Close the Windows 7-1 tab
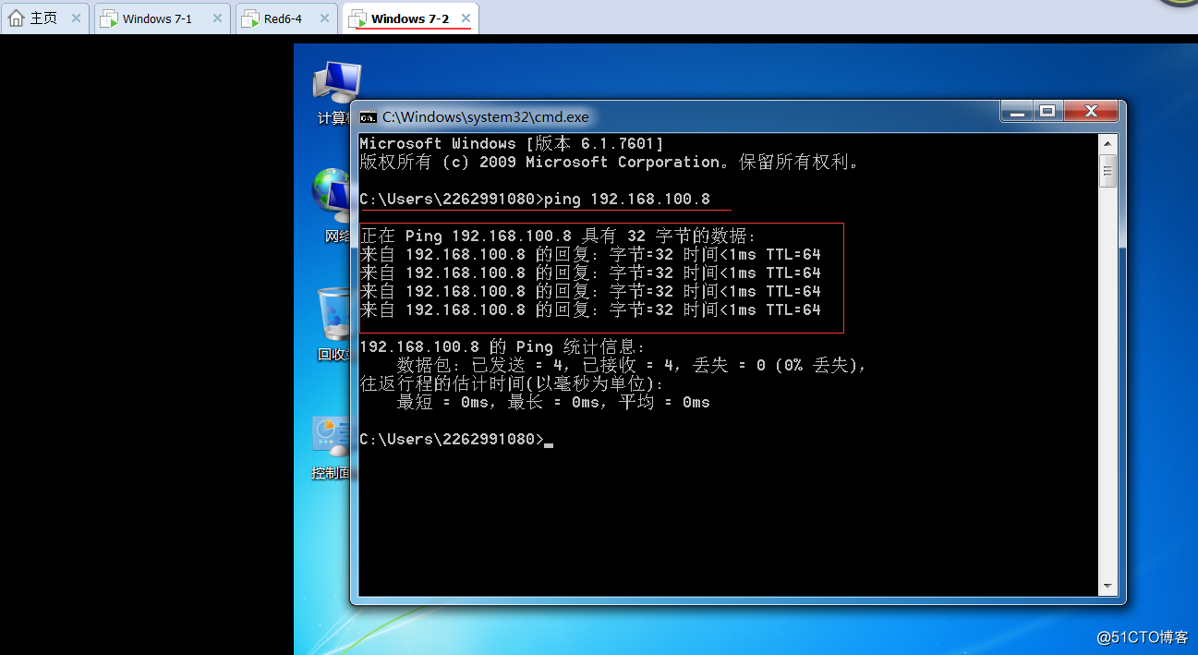The width and height of the screenshot is (1198, 655). pyautogui.click(x=217, y=18)
